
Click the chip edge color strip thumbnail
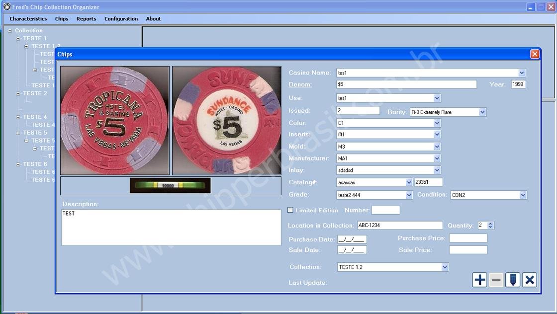(x=170, y=185)
